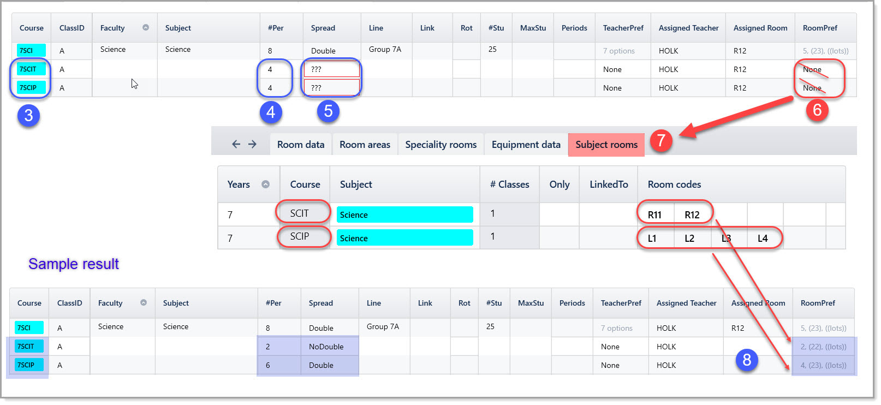
Task: Open Faculty column sort dropdown in top table
Action: 146,27
